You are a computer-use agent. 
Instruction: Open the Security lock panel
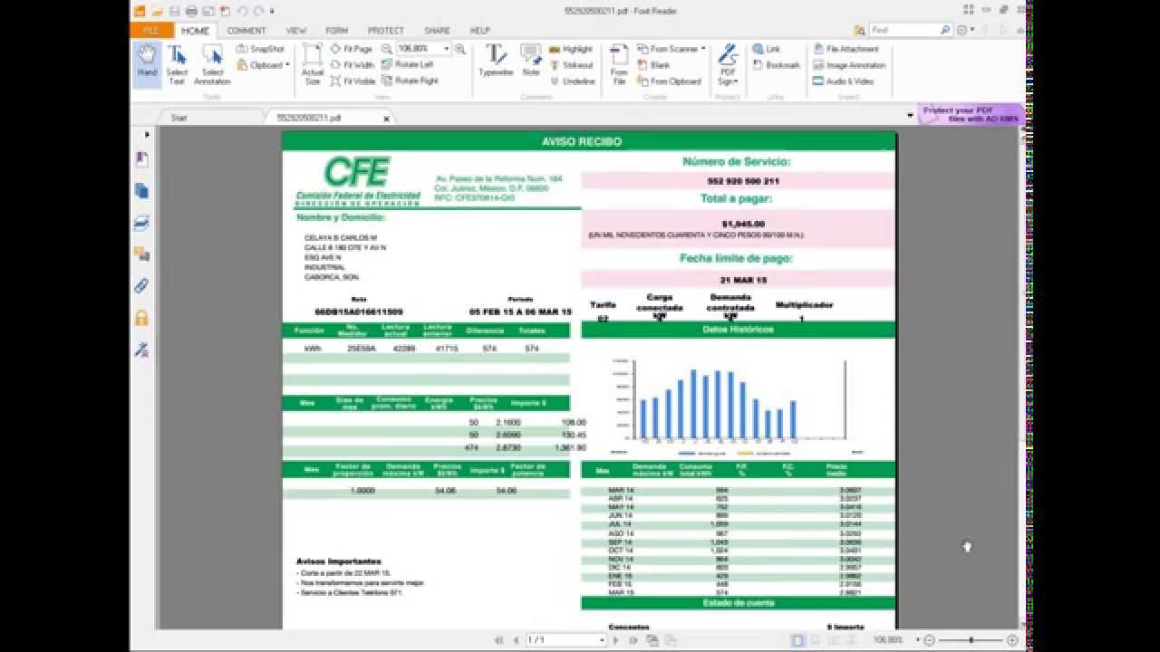tap(141, 318)
